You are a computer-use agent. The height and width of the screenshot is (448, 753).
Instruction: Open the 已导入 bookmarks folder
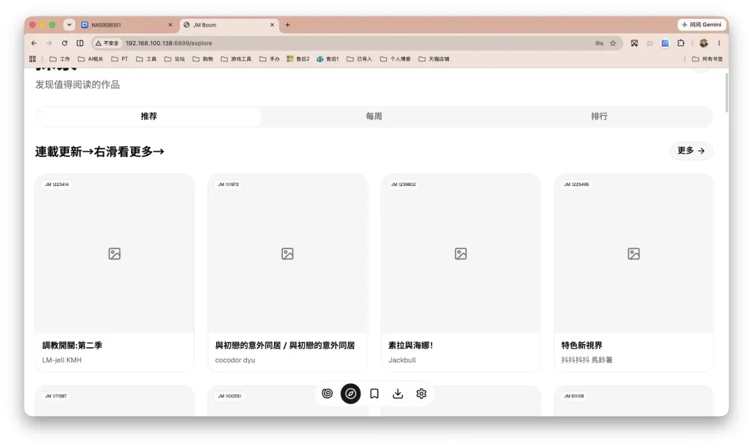359,59
